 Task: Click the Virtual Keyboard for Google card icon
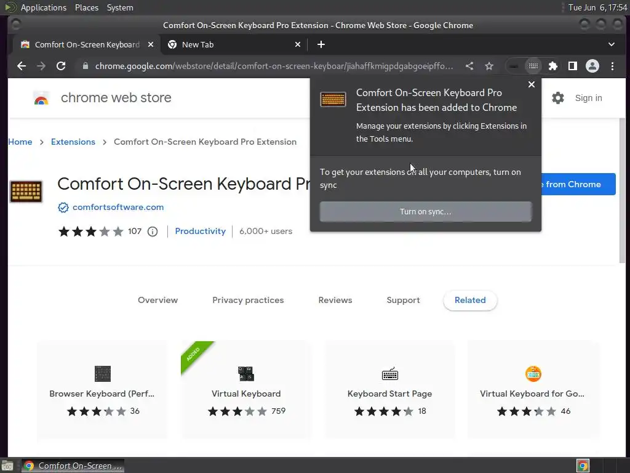[x=533, y=374]
